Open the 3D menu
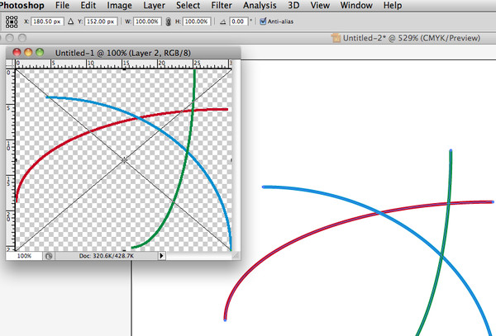 coord(293,6)
